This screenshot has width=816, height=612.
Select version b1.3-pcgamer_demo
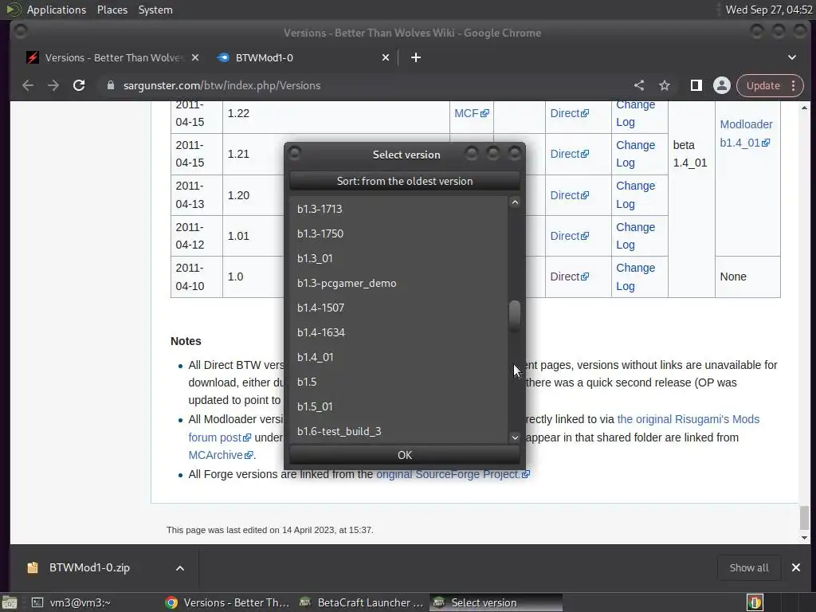click(x=398, y=283)
